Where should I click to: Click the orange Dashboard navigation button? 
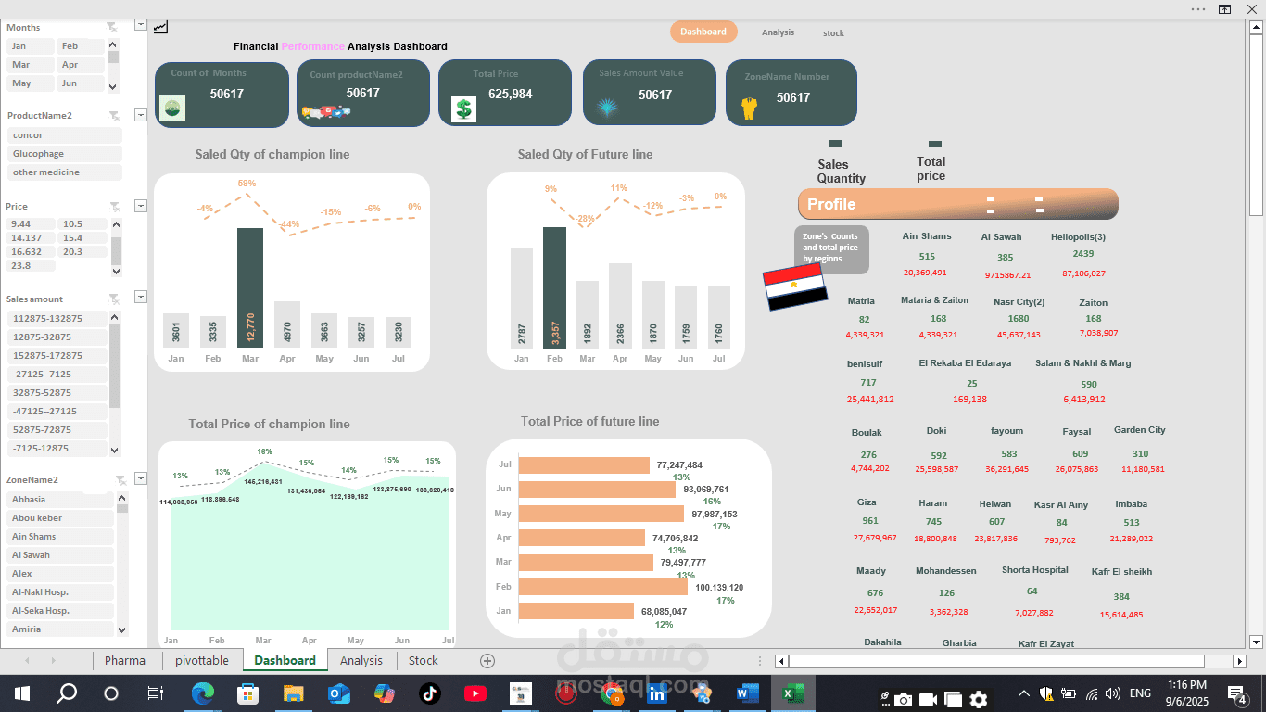pos(703,32)
